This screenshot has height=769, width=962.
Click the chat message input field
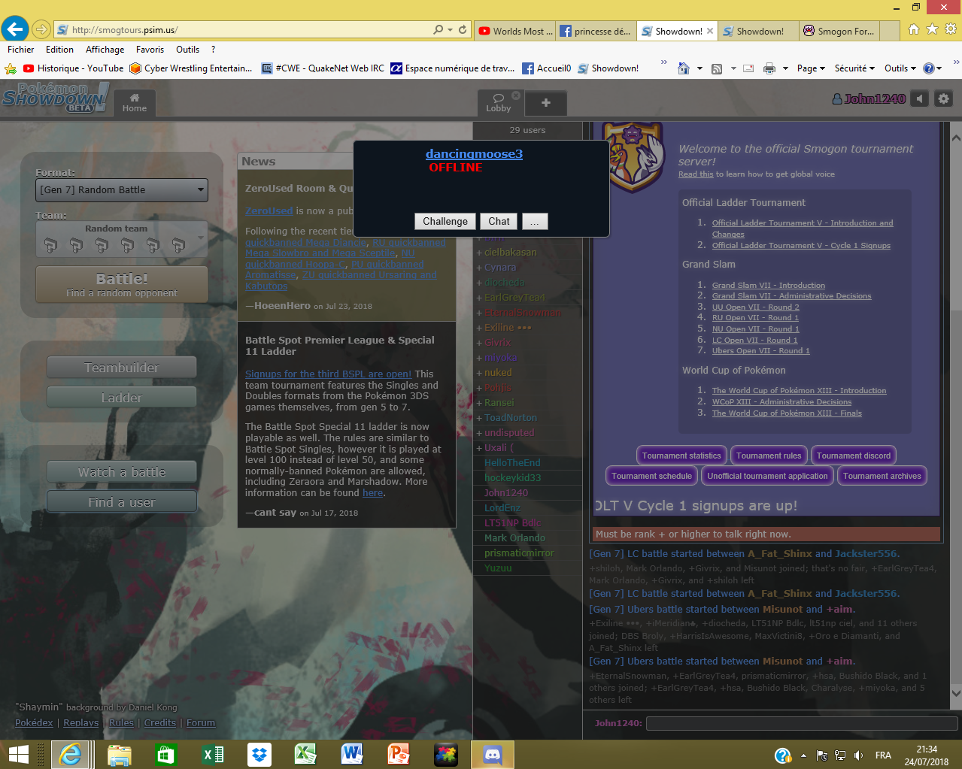(802, 723)
